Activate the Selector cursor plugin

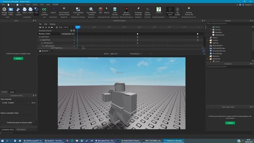107,10
